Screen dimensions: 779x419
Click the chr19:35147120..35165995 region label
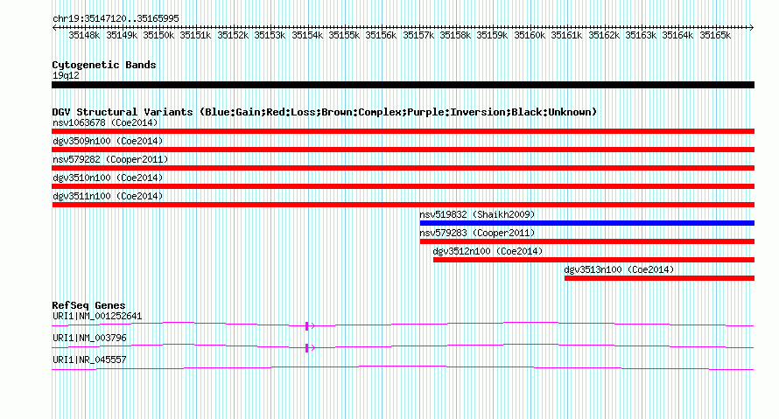coord(116,18)
